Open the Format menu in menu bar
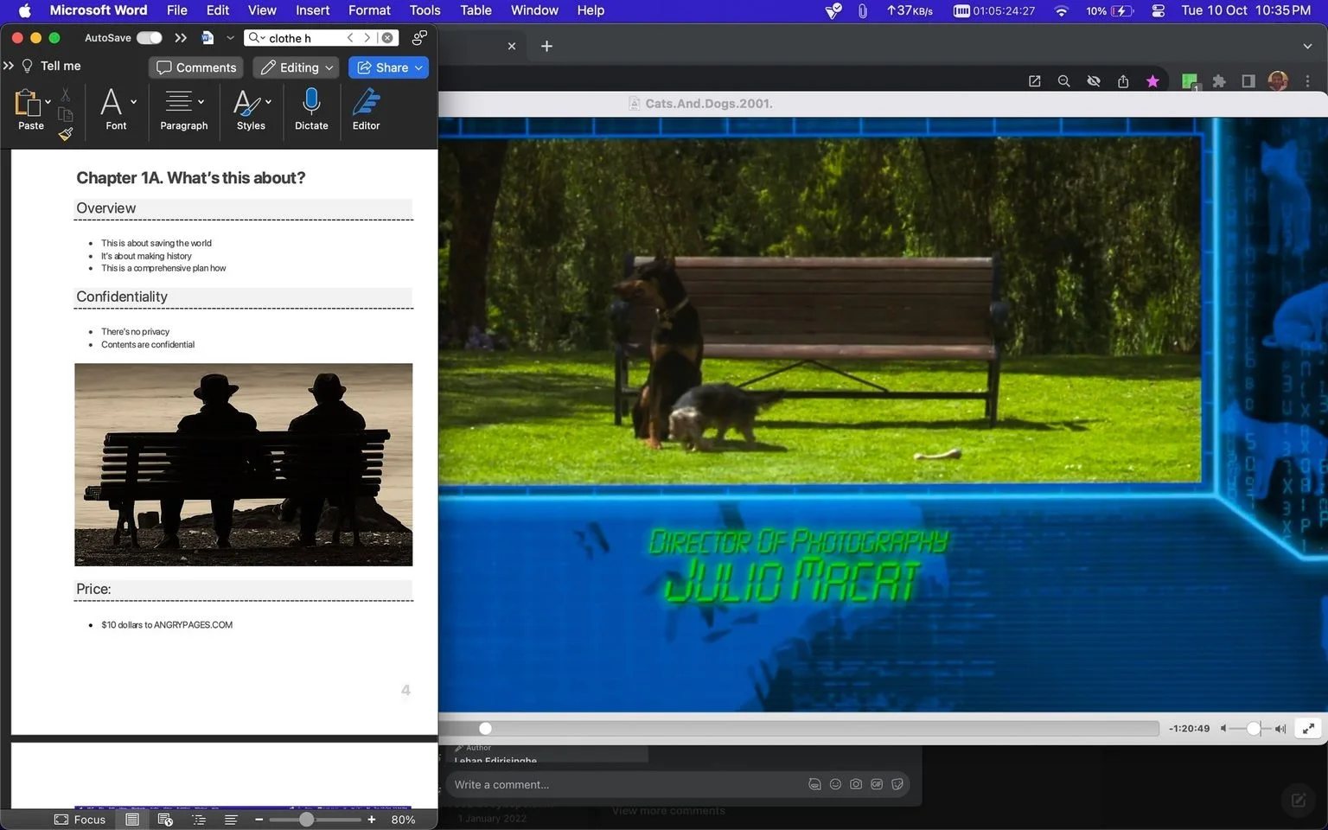The width and height of the screenshot is (1328, 830). [x=369, y=10]
